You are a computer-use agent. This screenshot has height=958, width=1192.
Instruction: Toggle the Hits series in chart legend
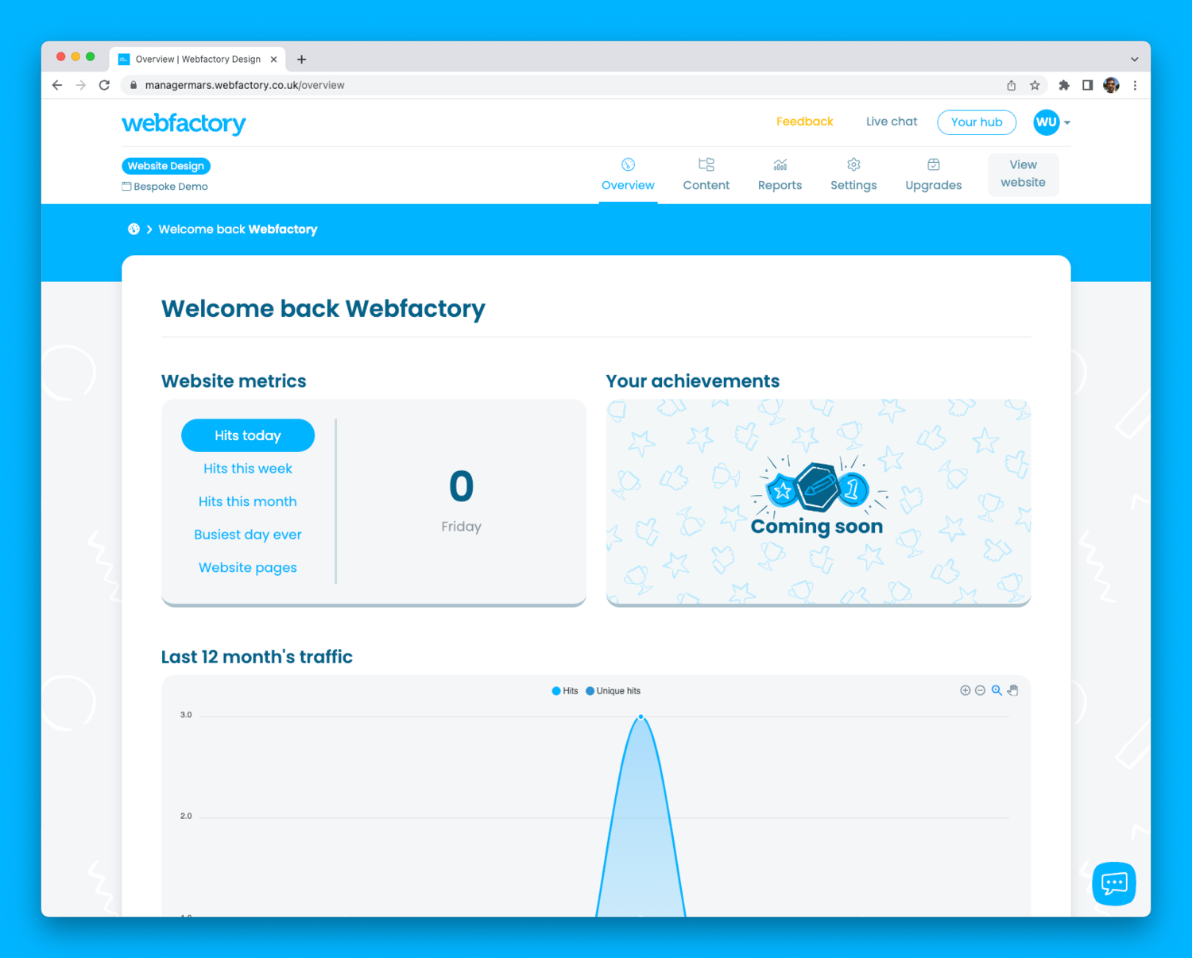565,691
